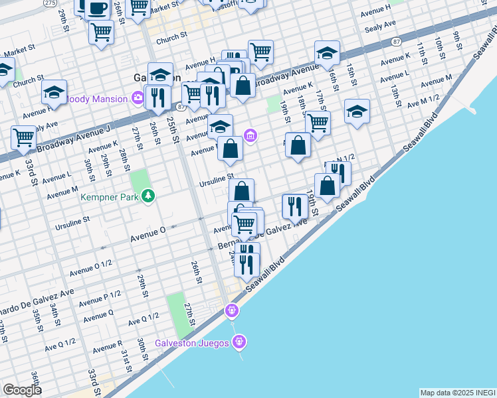Select Broadway Avenue J street label
The width and height of the screenshot is (497, 398).
point(74,139)
